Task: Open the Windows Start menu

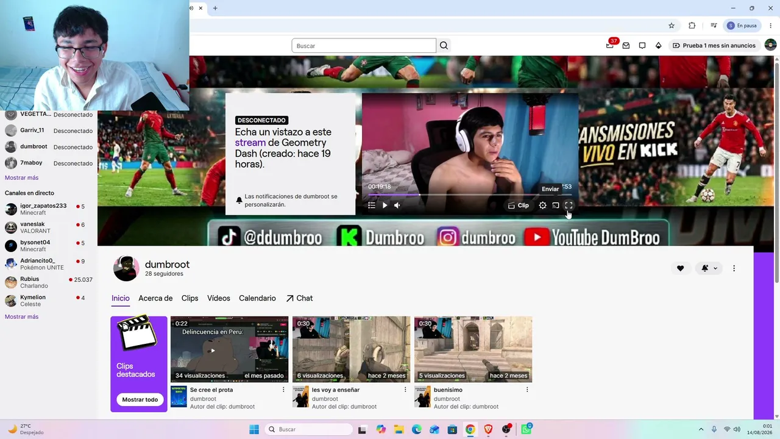Action: [254, 429]
